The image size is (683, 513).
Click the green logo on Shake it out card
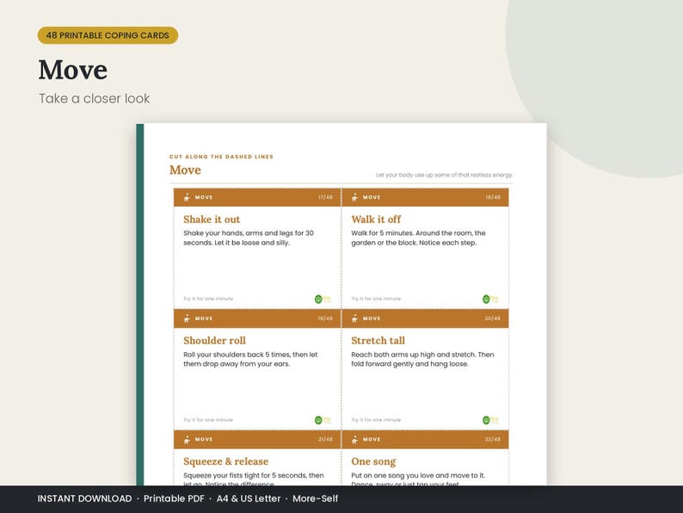click(x=323, y=299)
